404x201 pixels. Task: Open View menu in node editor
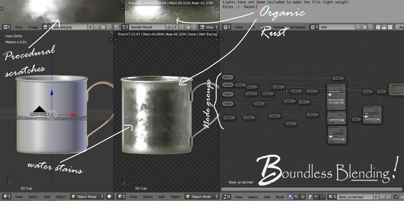[x=239, y=196]
